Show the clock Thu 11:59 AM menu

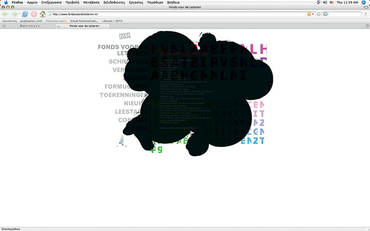347,2
